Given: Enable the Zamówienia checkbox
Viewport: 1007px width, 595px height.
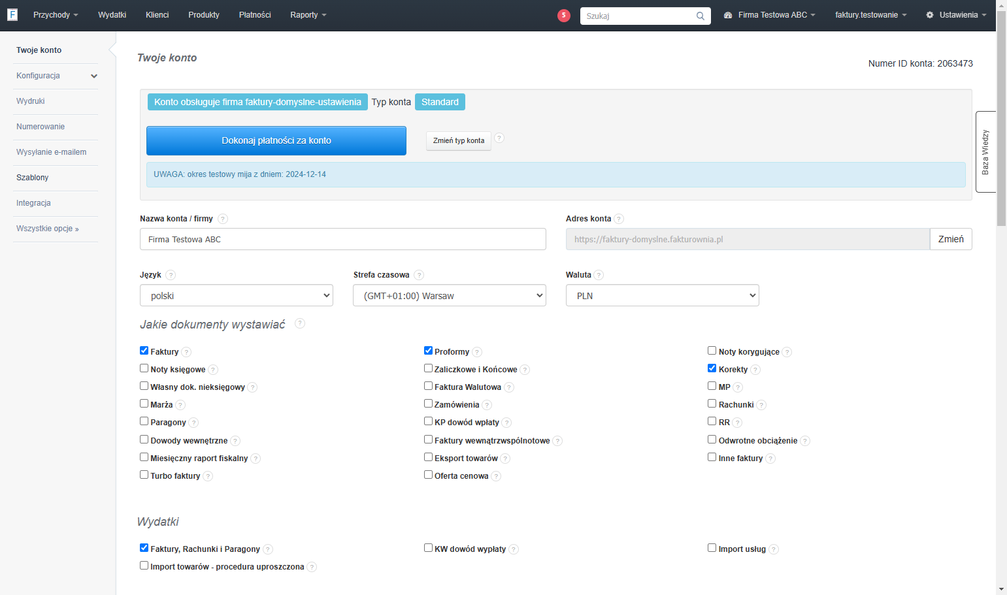Looking at the screenshot, I should coord(429,404).
